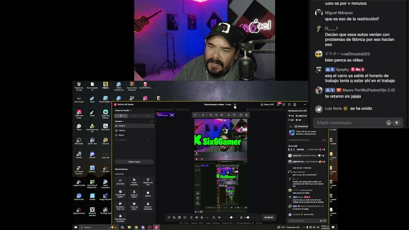Image resolution: width=409 pixels, height=230 pixels.
Task: Open the emoji picker in comment box
Action: (x=389, y=123)
